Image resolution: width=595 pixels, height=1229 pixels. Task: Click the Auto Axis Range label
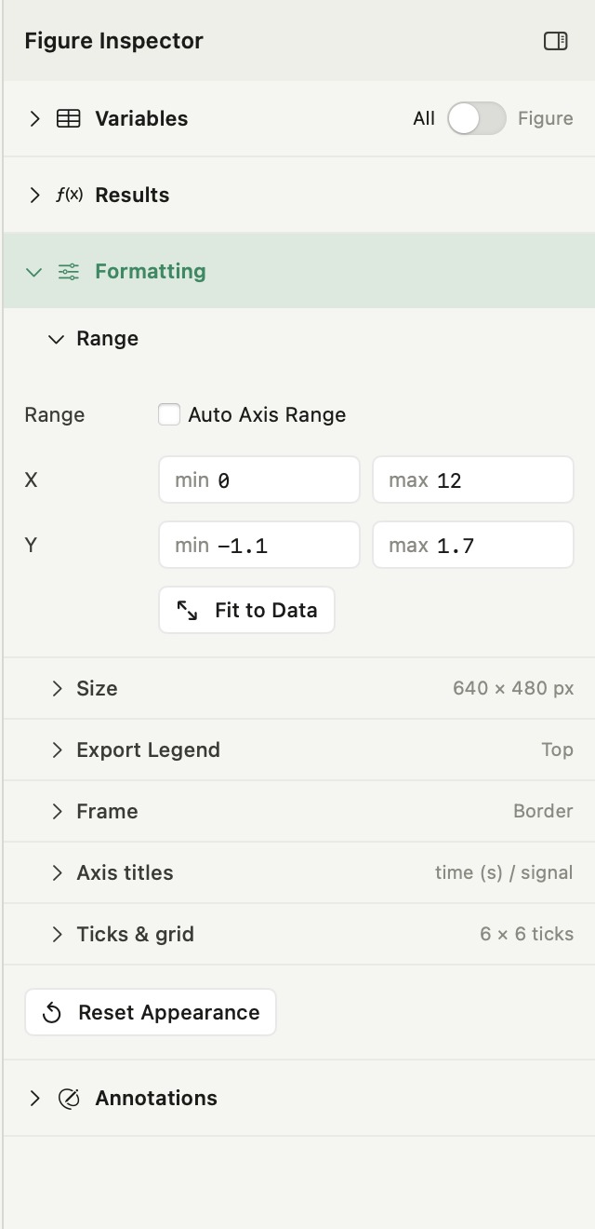267,414
